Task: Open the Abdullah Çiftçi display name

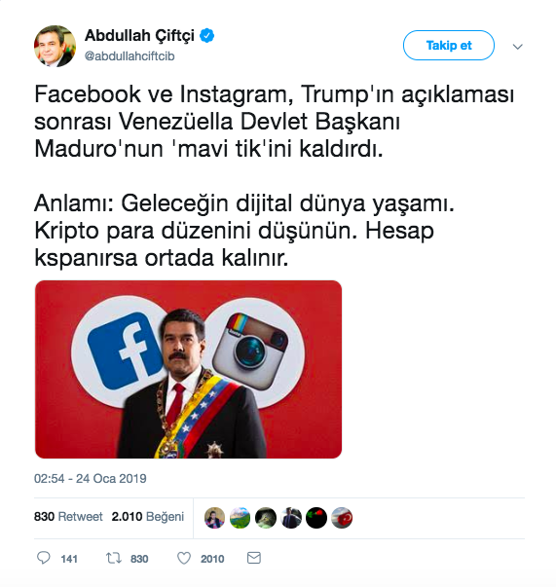Action: click(x=139, y=36)
